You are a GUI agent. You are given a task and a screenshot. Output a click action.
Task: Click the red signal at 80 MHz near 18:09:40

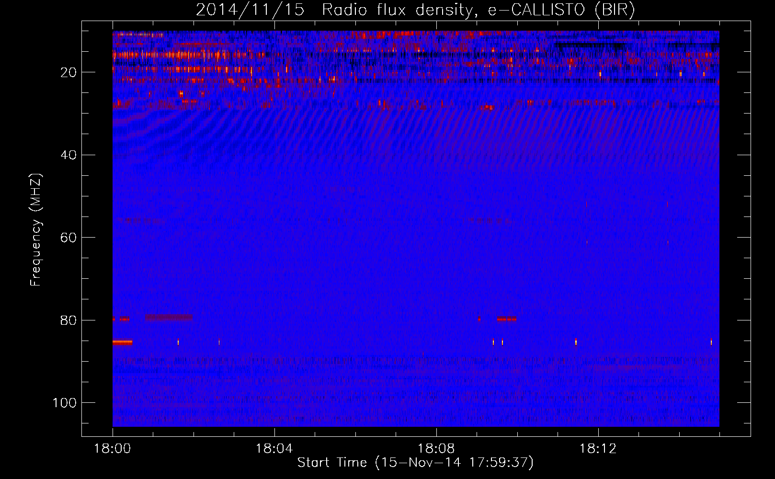tap(507, 319)
